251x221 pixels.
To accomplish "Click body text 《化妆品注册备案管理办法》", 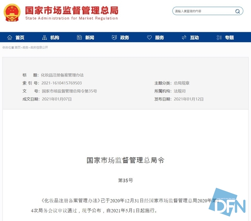I will (x=71, y=201).
